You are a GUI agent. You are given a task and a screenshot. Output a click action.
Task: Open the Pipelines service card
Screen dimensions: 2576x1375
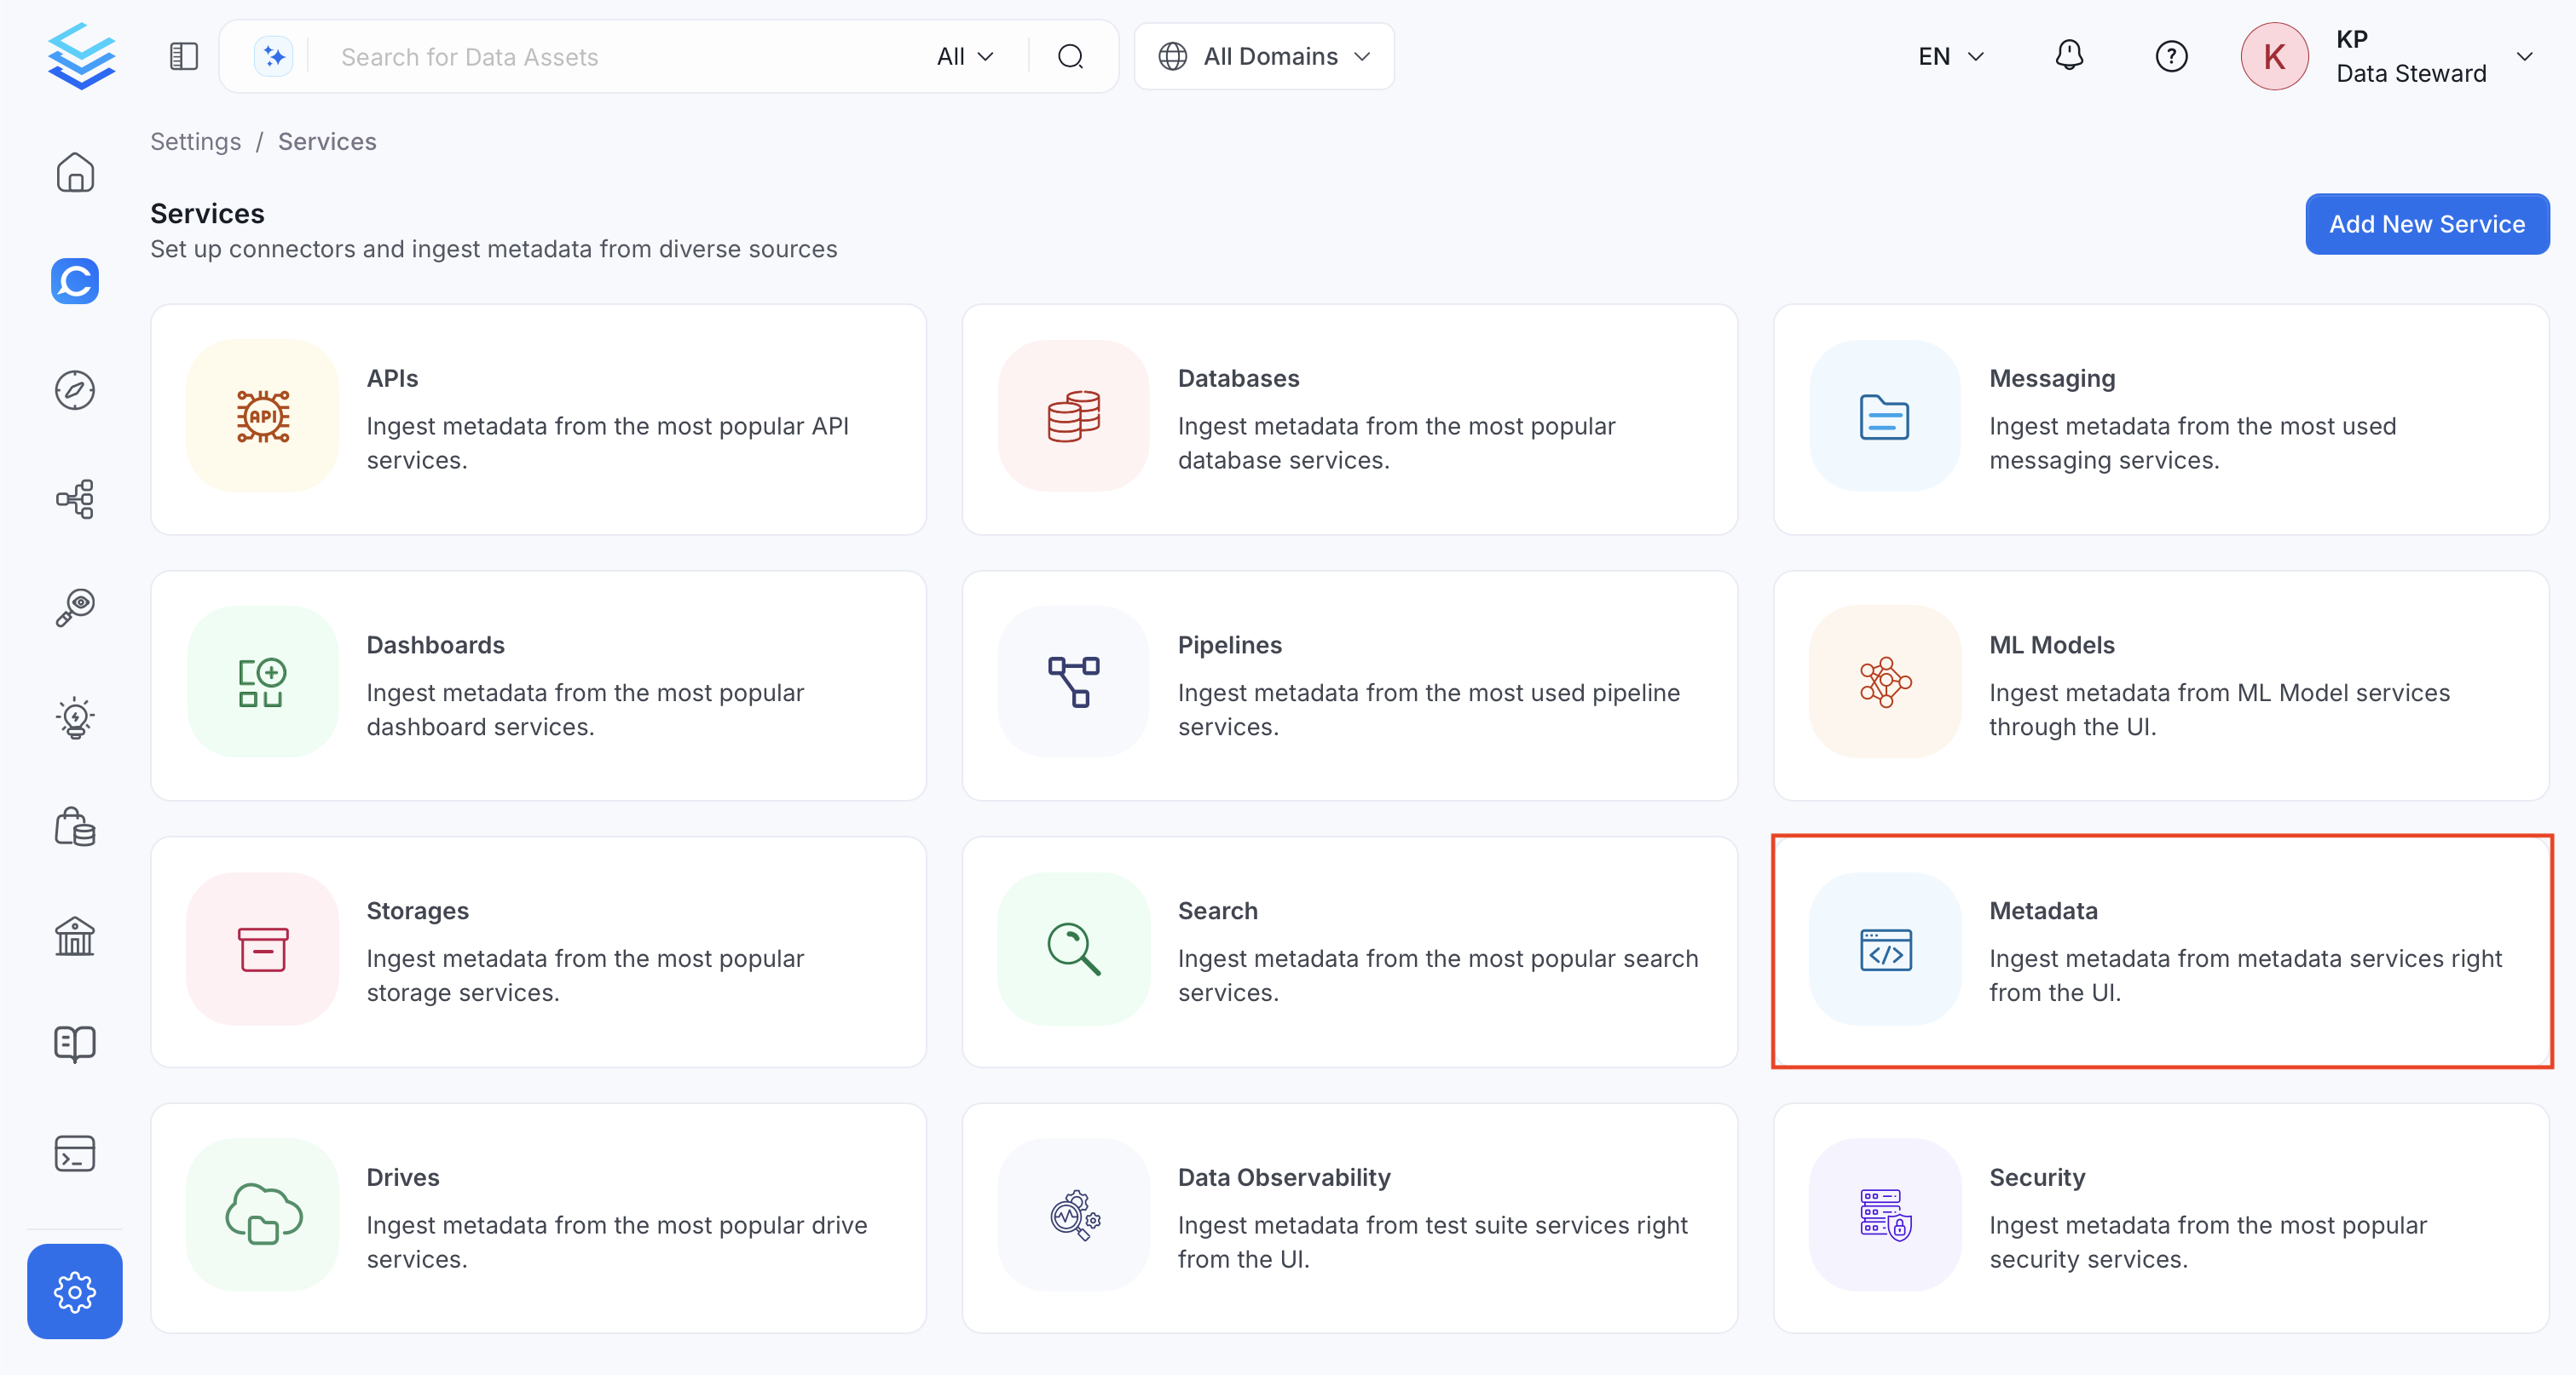[x=1349, y=686]
